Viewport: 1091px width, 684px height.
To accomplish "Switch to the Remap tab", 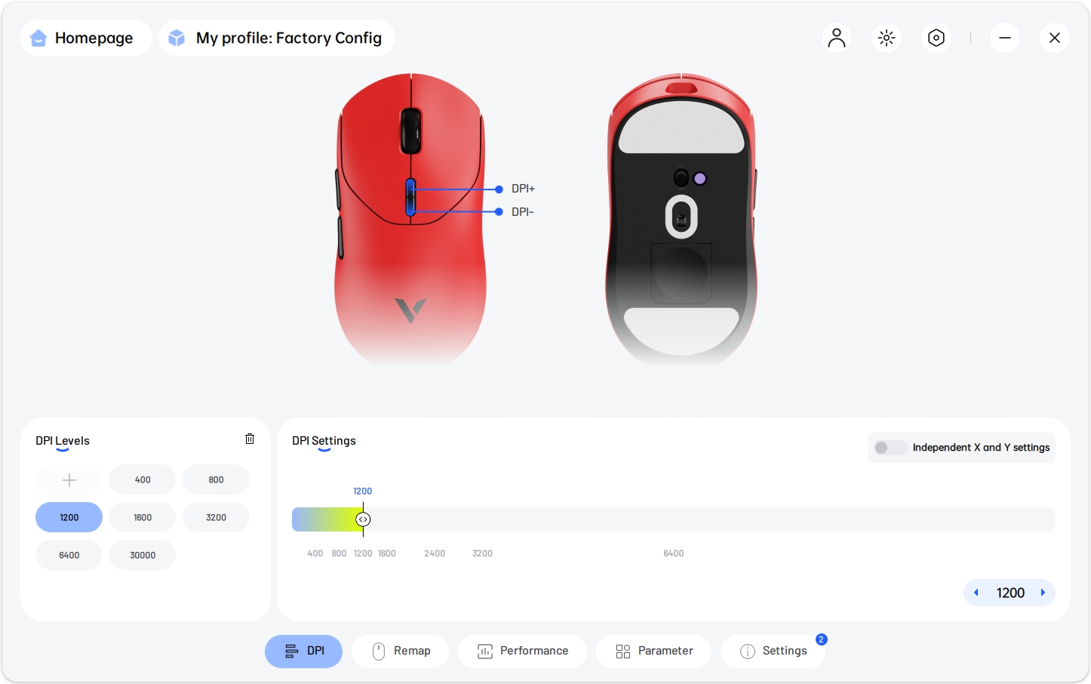I will tap(401, 651).
